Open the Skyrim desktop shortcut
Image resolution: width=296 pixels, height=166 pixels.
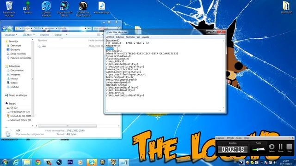click(83, 9)
